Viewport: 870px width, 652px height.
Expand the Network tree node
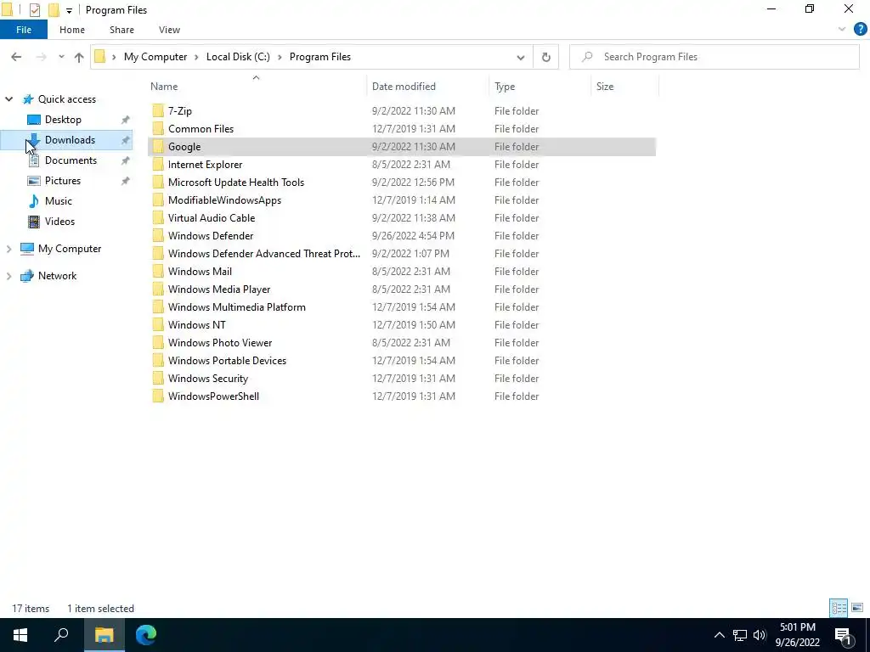click(8, 276)
